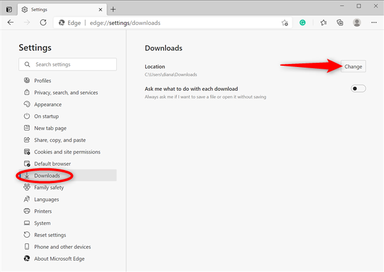Screen dimensions: 384x272
Task: Click the Downloads page heading
Action: (164, 48)
